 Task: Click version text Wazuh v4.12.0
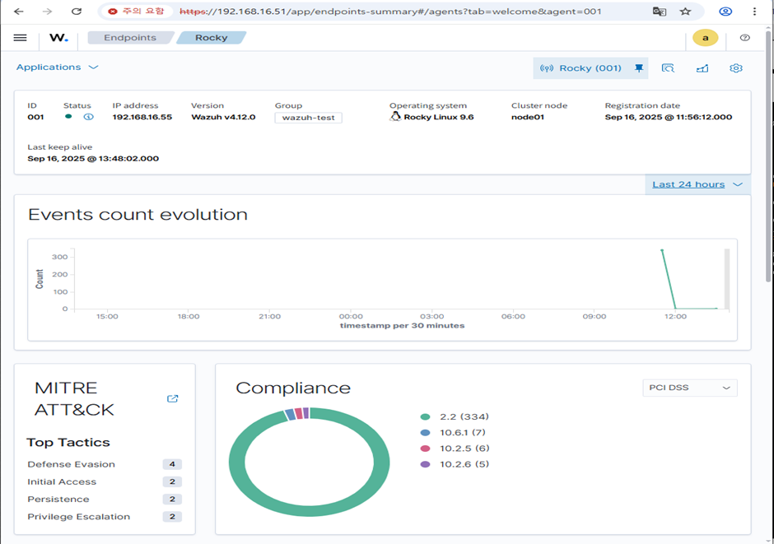coord(223,117)
